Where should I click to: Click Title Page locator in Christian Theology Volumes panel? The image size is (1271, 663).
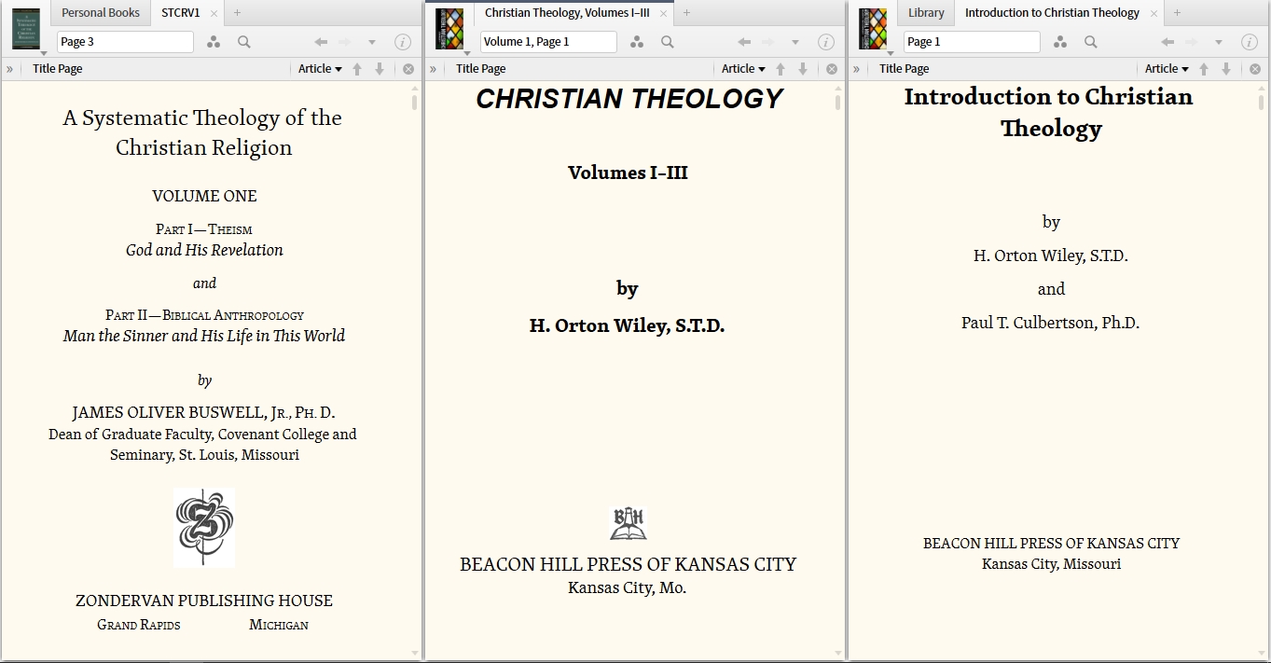pyautogui.click(x=481, y=69)
